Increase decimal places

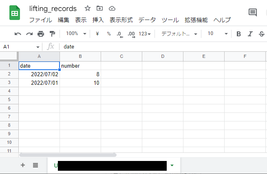click(131, 34)
